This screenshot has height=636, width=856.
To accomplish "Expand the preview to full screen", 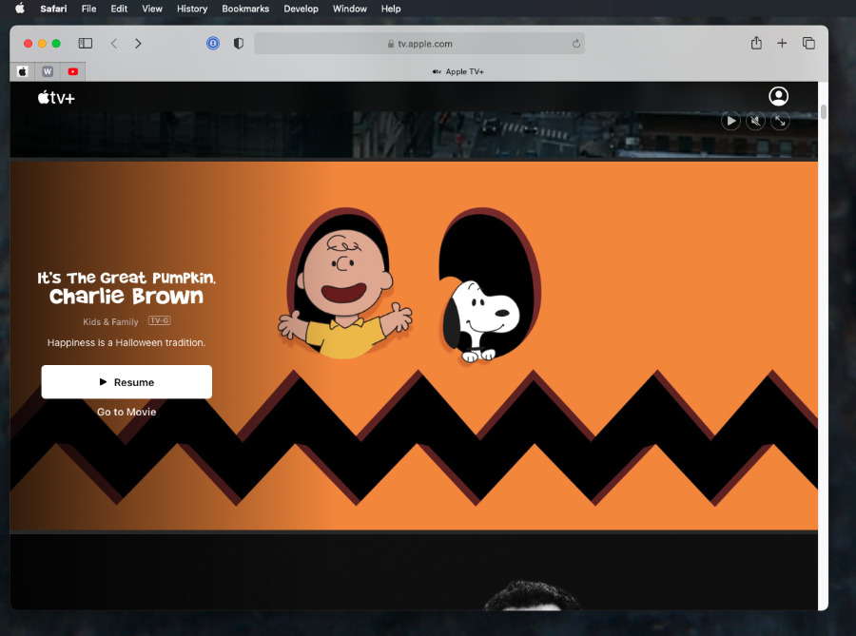I will coord(780,121).
